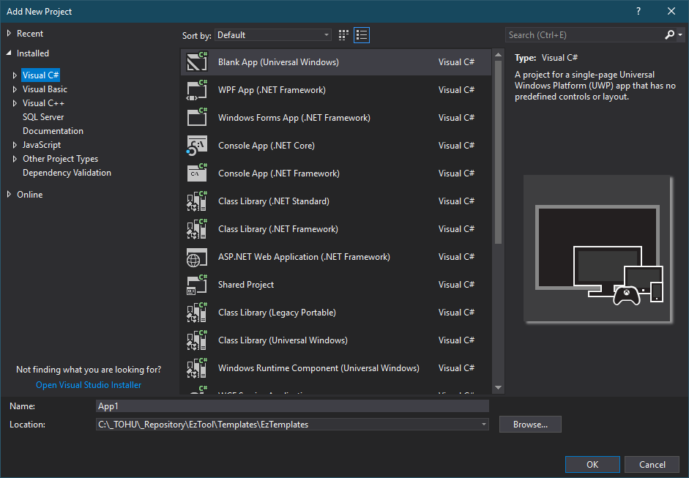Screen dimensions: 689x478
Task: Open the Location path dropdown
Action: (x=483, y=425)
